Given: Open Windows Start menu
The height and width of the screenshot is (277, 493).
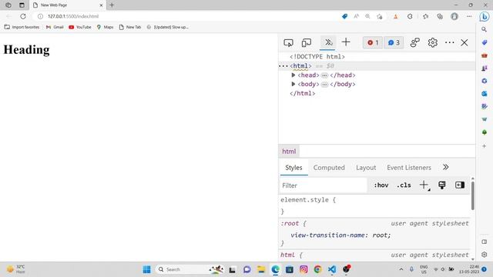Looking at the screenshot, I should (x=147, y=269).
